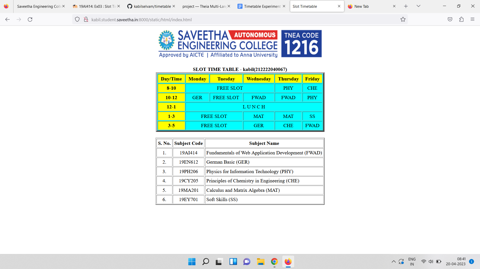Viewport: 480px width, 269px height.
Task: Close the Theia project tab
Action: [x=229, y=6]
